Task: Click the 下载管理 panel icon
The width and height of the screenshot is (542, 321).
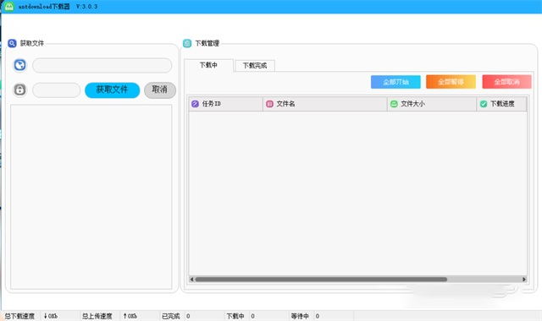Action: click(x=187, y=43)
